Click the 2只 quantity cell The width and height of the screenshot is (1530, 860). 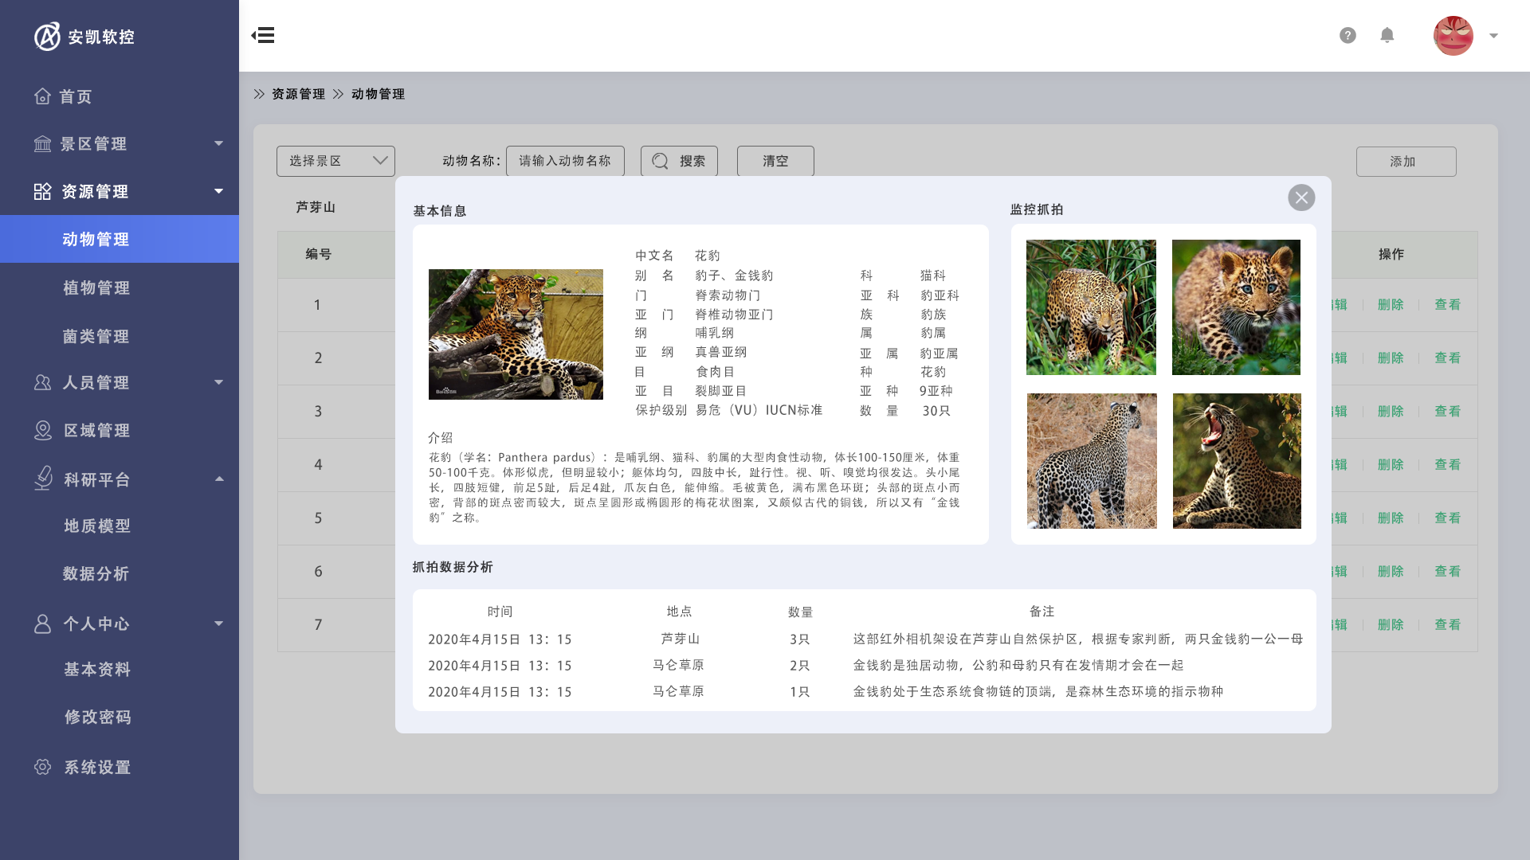pyautogui.click(x=799, y=666)
